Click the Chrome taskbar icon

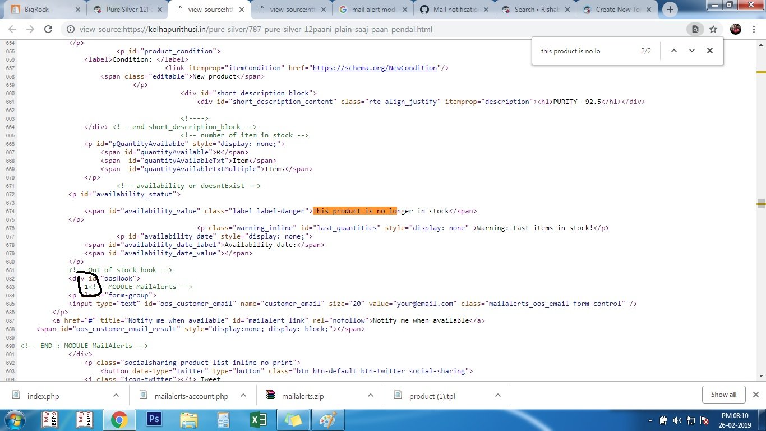(x=119, y=420)
